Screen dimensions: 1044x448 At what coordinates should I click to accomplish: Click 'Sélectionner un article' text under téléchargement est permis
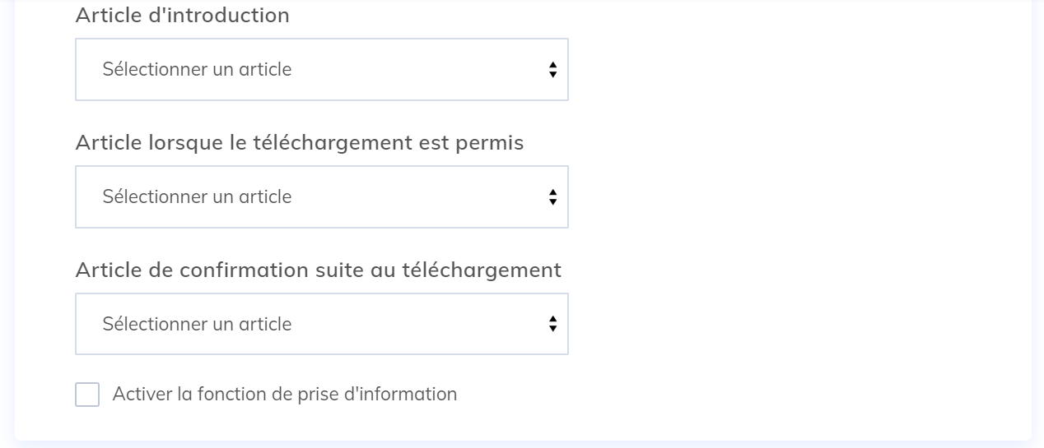coord(197,197)
